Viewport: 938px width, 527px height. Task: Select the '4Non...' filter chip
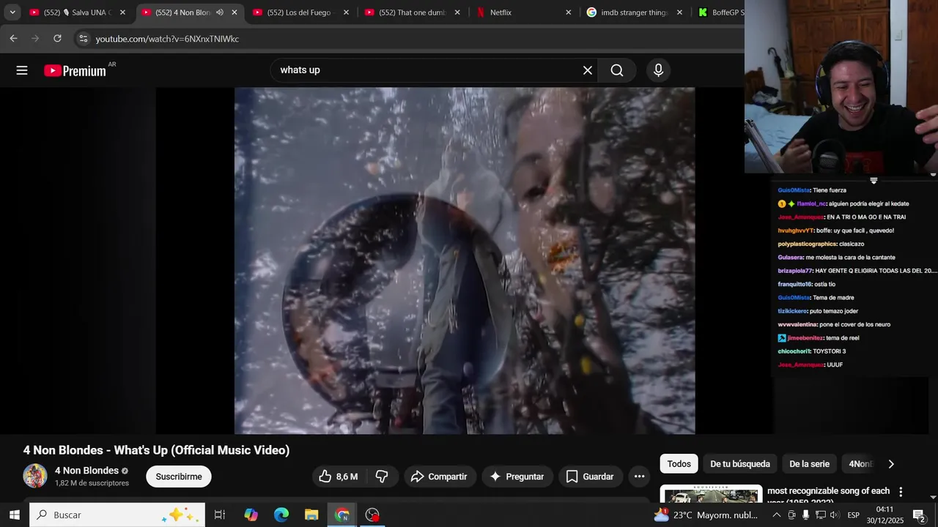coord(860,464)
